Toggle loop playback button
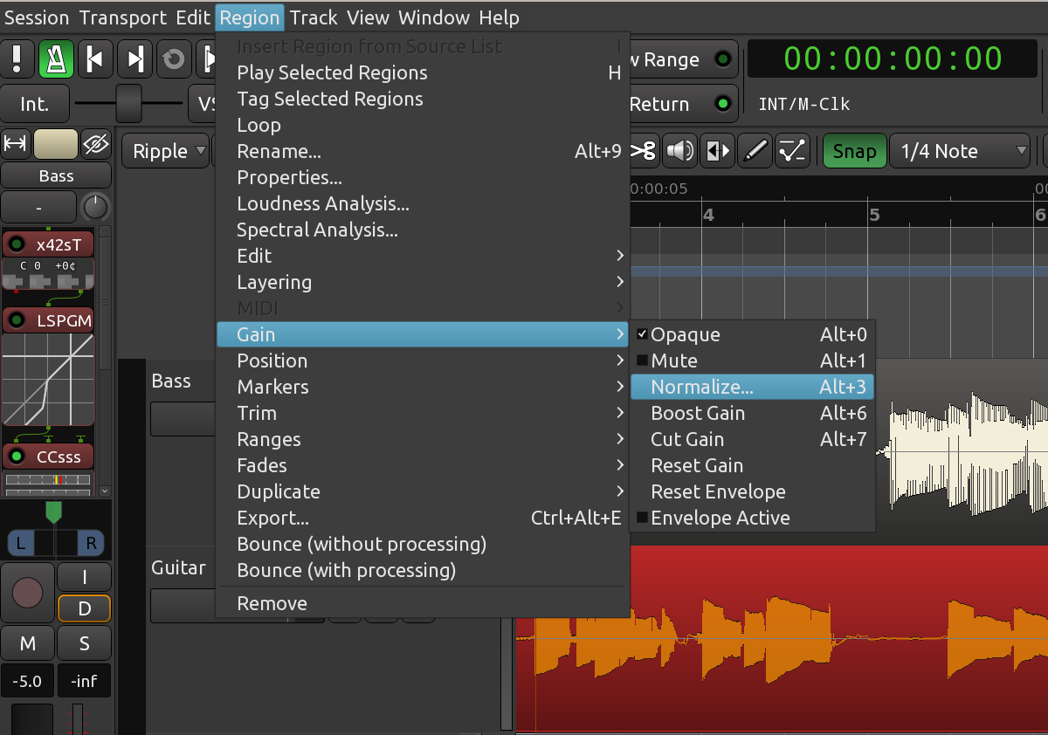Viewport: 1048px width, 735px height. coord(174,58)
